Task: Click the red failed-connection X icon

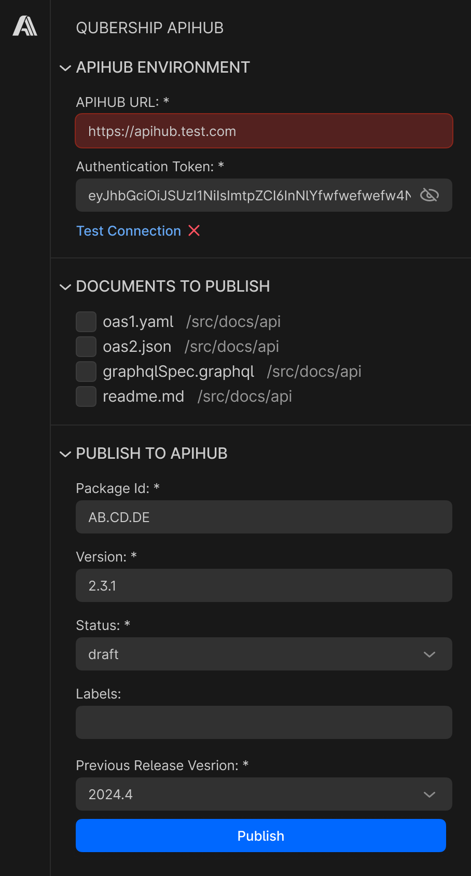Action: [194, 230]
